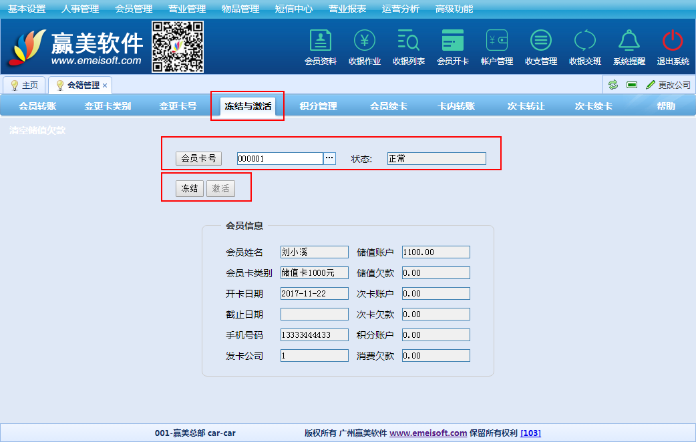Click the 会员开卡 card opening icon
Screen dimensions: 696x442
(453, 41)
